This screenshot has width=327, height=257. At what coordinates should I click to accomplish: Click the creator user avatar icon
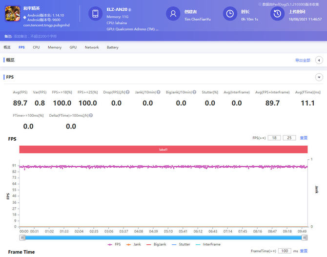pyautogui.click(x=173, y=14)
